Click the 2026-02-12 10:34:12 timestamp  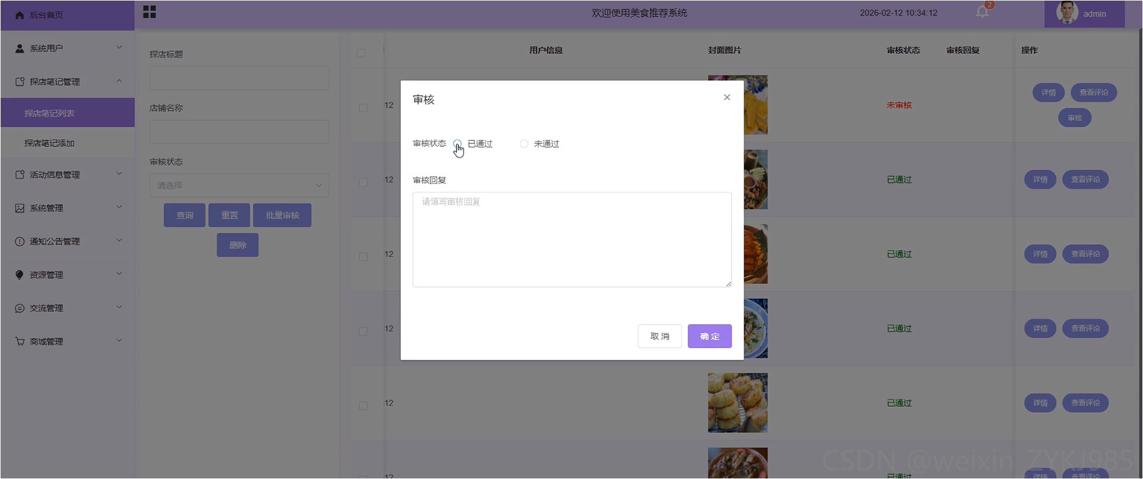tap(899, 13)
